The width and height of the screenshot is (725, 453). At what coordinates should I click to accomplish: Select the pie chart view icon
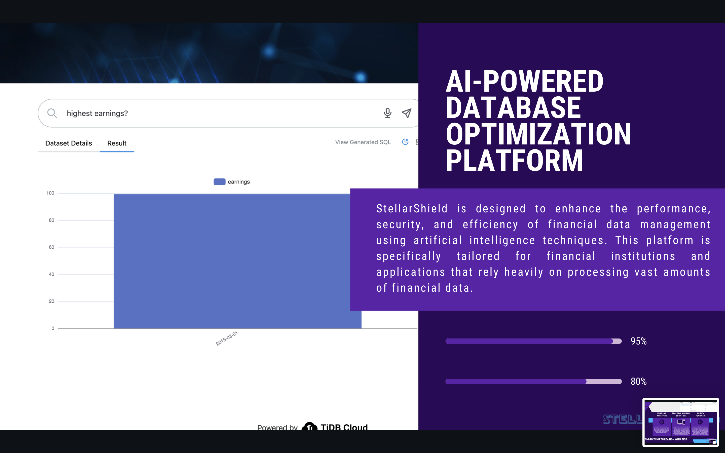tap(405, 142)
